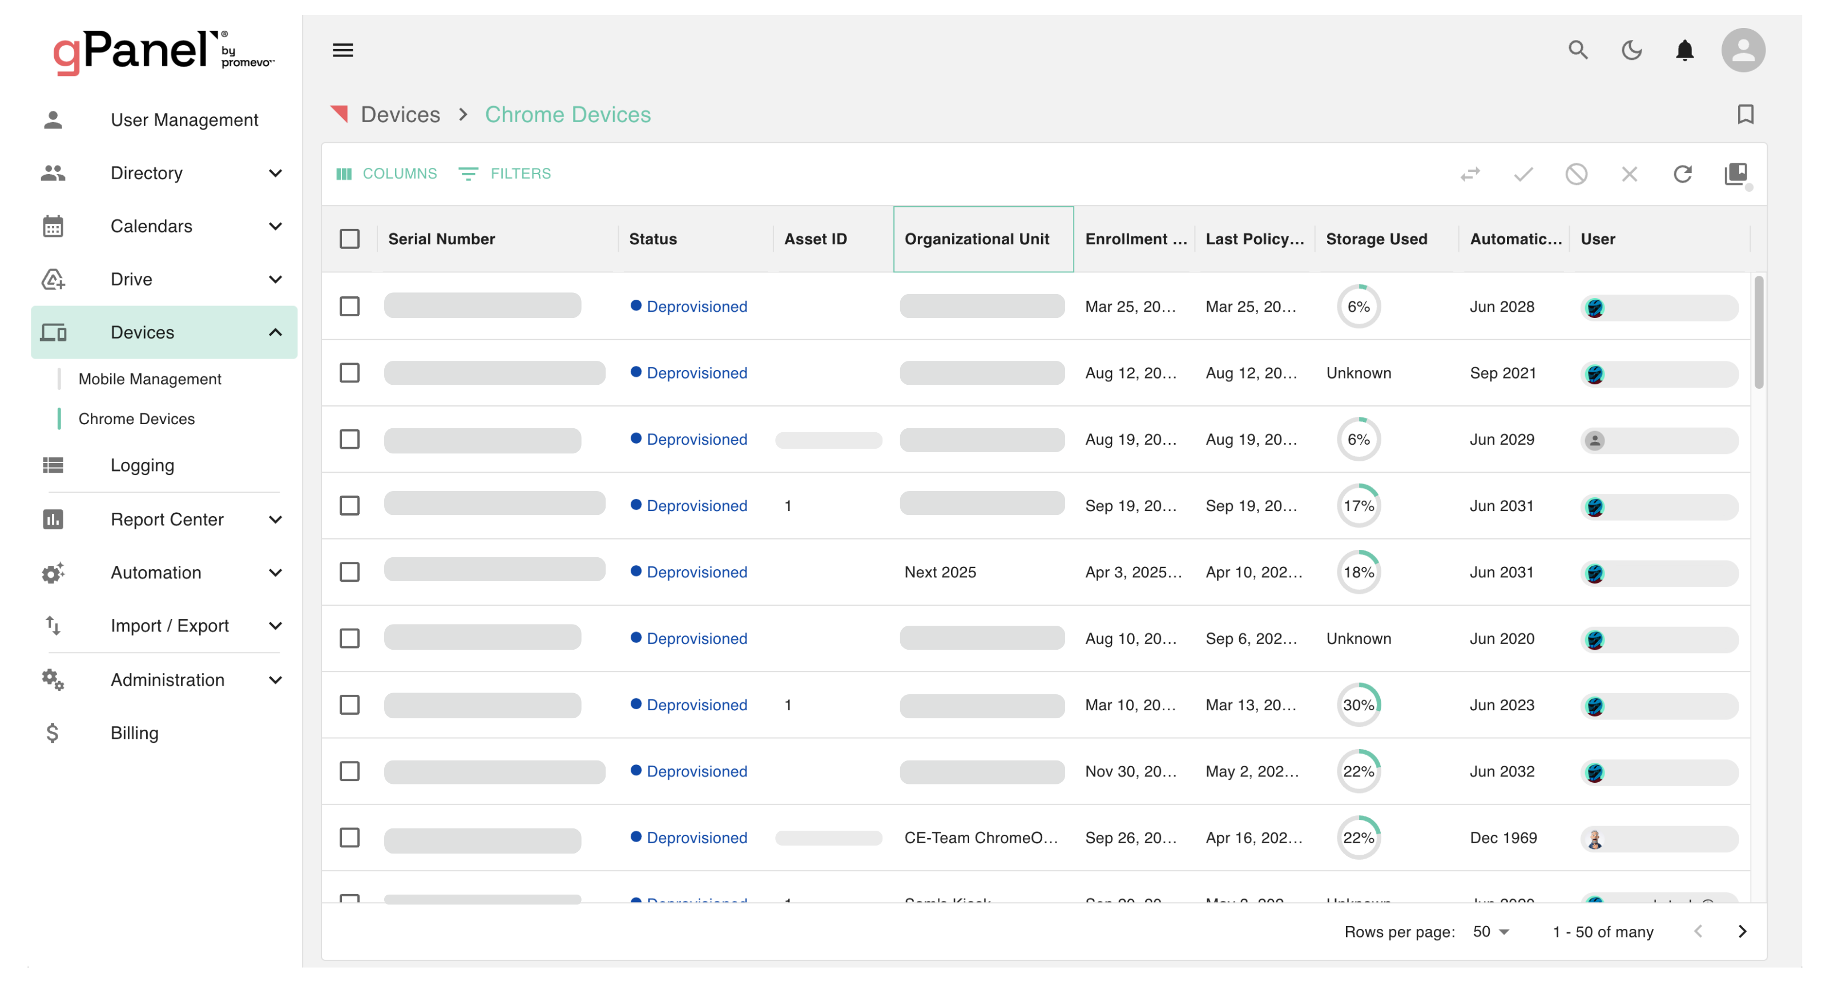Expand the Automation chevron
The width and height of the screenshot is (1830, 982).
point(276,573)
